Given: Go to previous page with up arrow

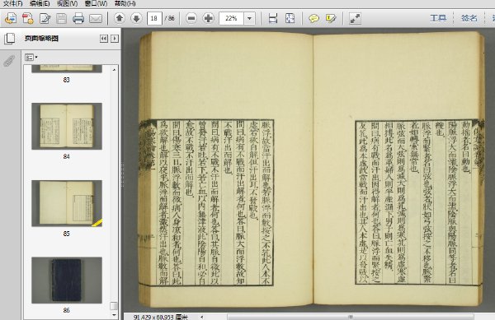Looking at the screenshot, I should [120, 18].
